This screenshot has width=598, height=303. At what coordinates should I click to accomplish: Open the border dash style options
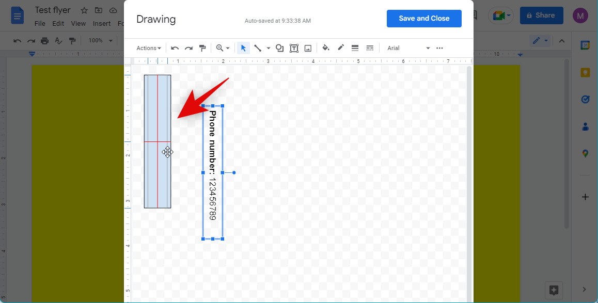click(x=370, y=48)
